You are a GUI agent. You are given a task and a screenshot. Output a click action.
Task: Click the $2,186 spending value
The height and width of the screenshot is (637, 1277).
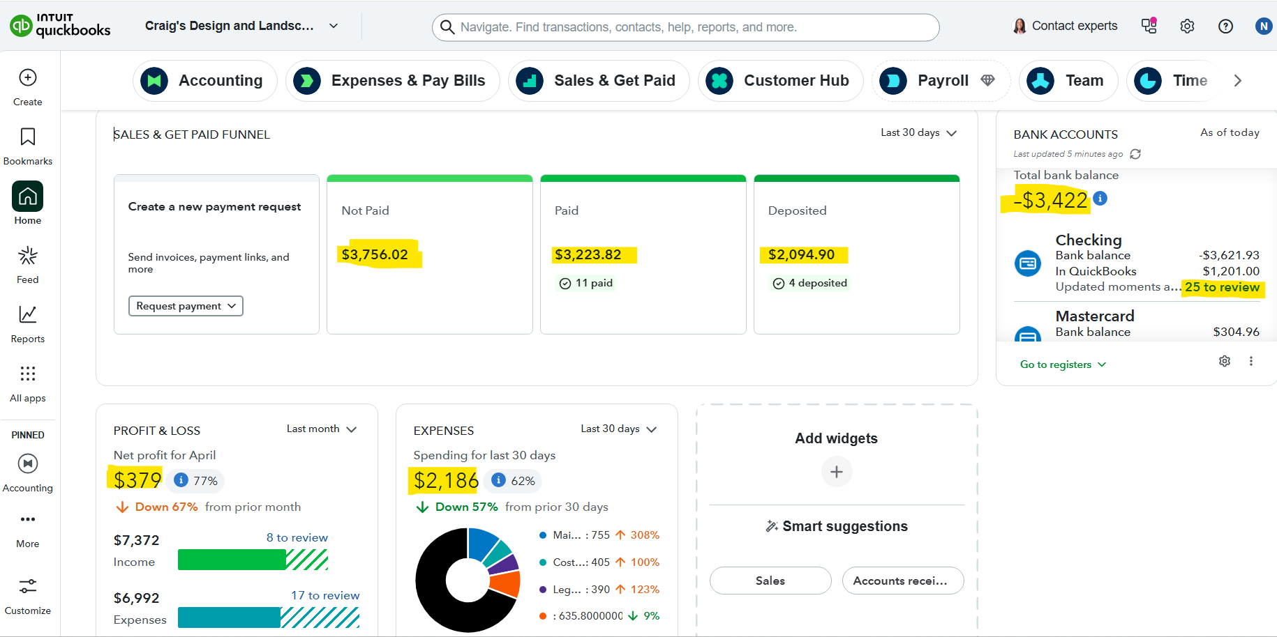pyautogui.click(x=446, y=480)
